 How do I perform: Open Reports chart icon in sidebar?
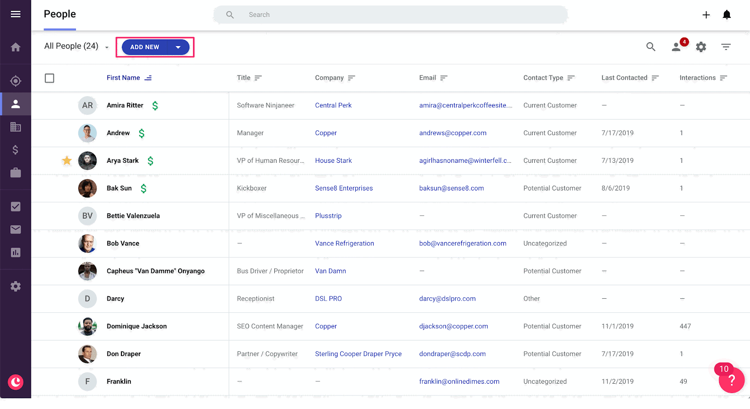(x=15, y=252)
